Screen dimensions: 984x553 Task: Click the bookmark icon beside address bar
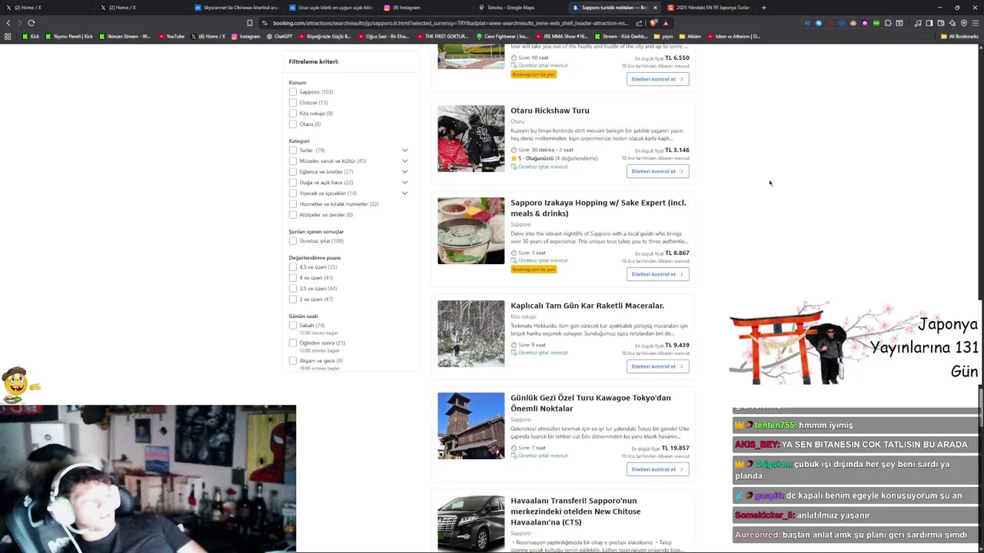pyautogui.click(x=249, y=23)
